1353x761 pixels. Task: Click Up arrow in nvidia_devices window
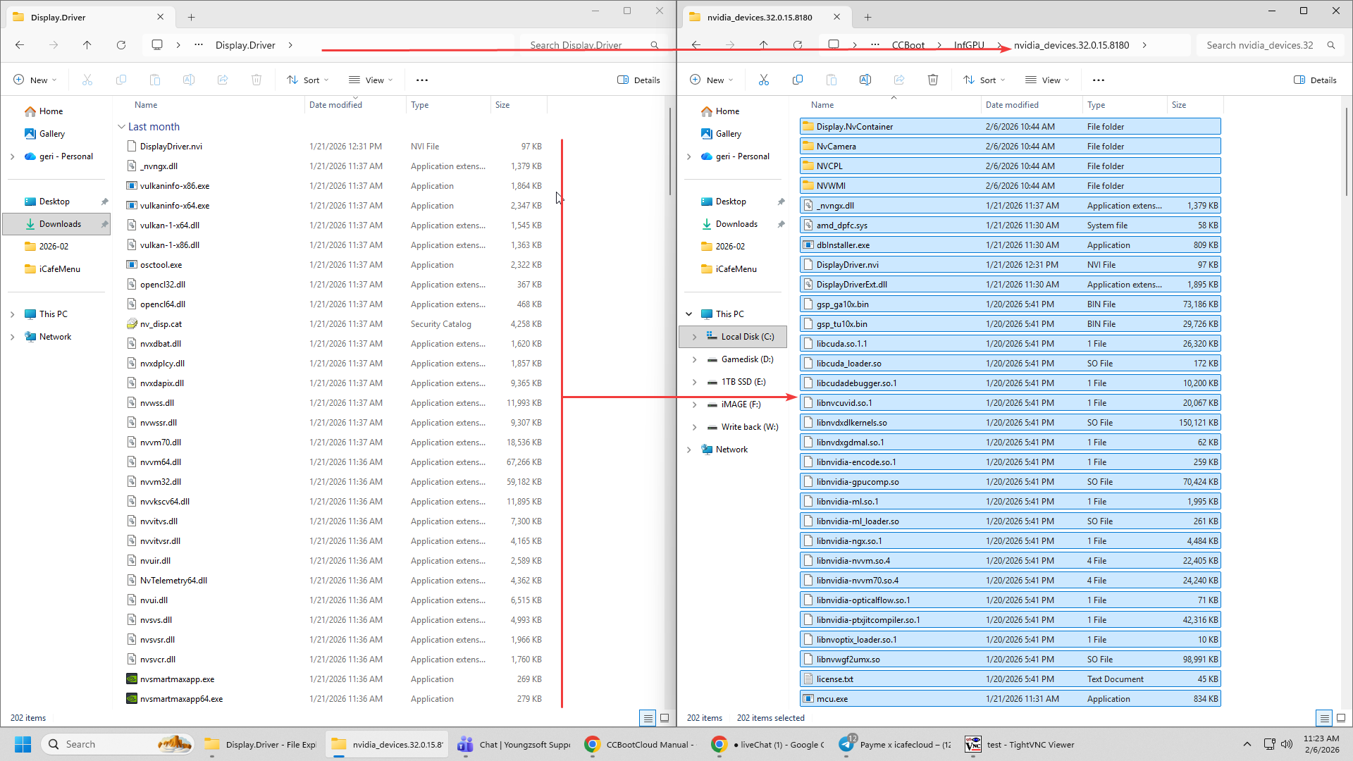[x=764, y=45]
